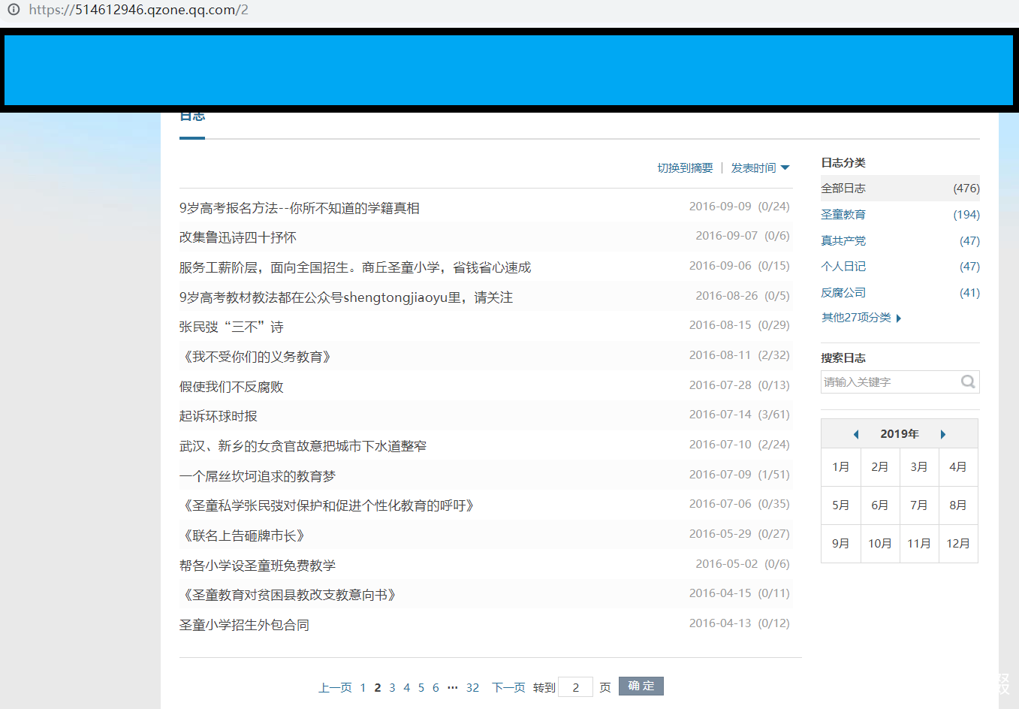
Task: Click the 2019年 year label
Action: coord(900,434)
